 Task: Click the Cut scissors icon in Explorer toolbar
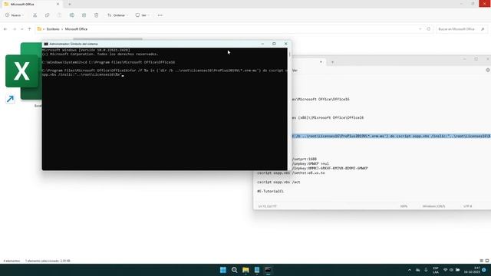pyautogui.click(x=35, y=15)
